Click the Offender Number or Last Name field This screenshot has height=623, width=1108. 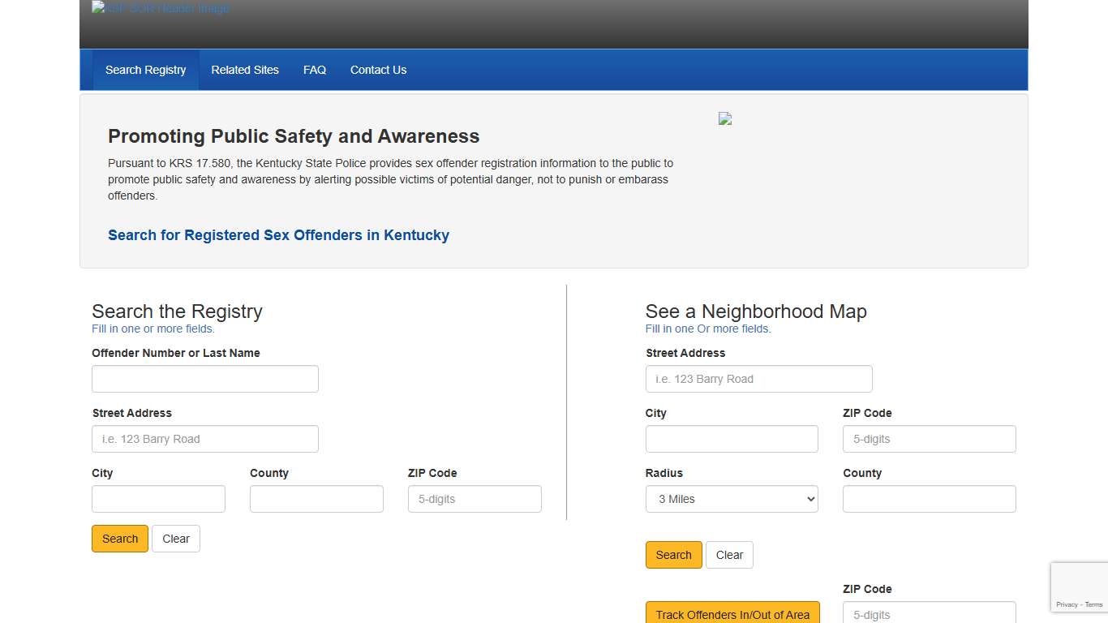tap(204, 378)
